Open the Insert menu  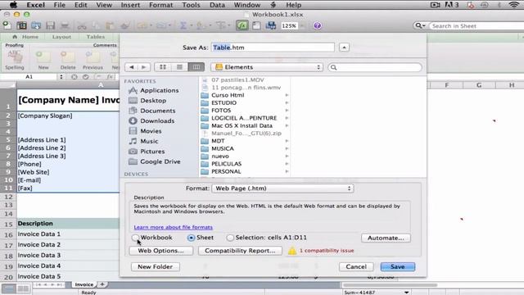pos(130,5)
